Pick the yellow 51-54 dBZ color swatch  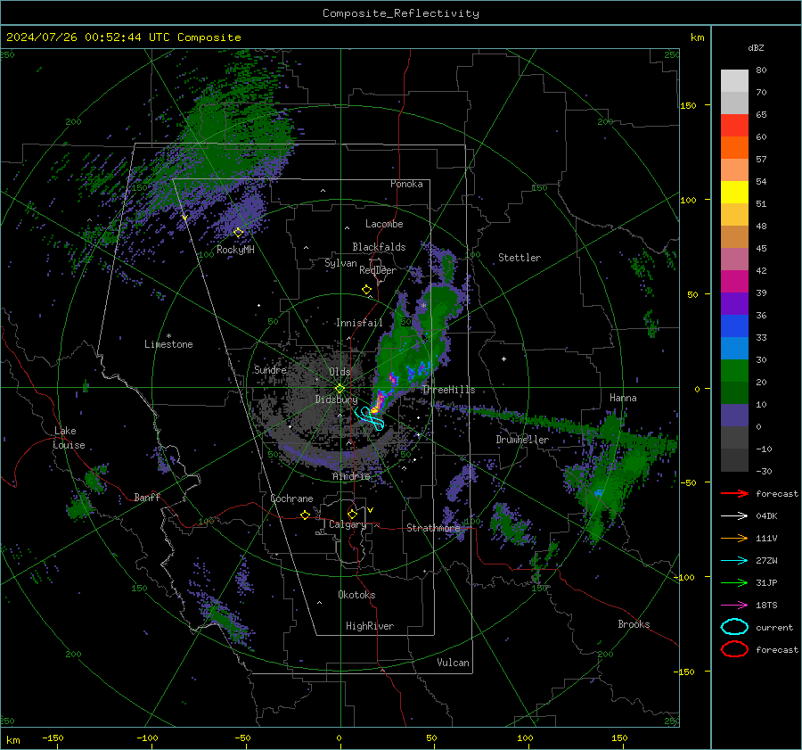tap(734, 193)
